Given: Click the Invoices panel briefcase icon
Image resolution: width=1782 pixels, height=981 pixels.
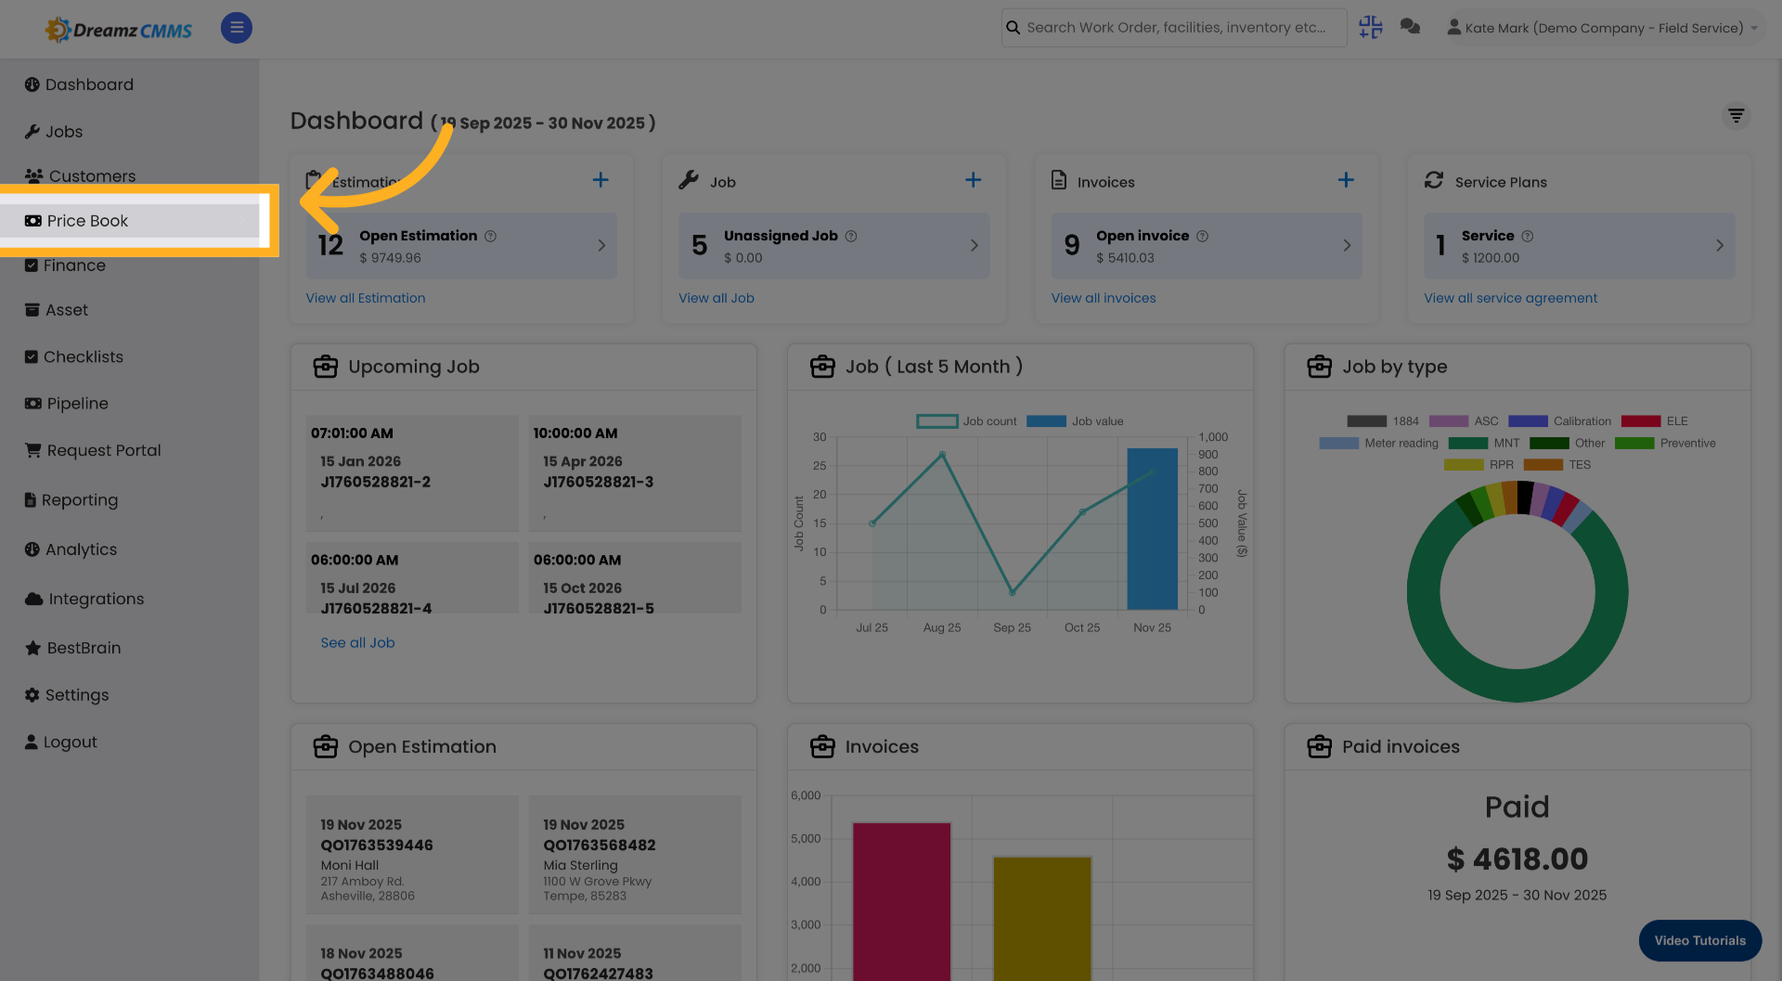Looking at the screenshot, I should 822,746.
